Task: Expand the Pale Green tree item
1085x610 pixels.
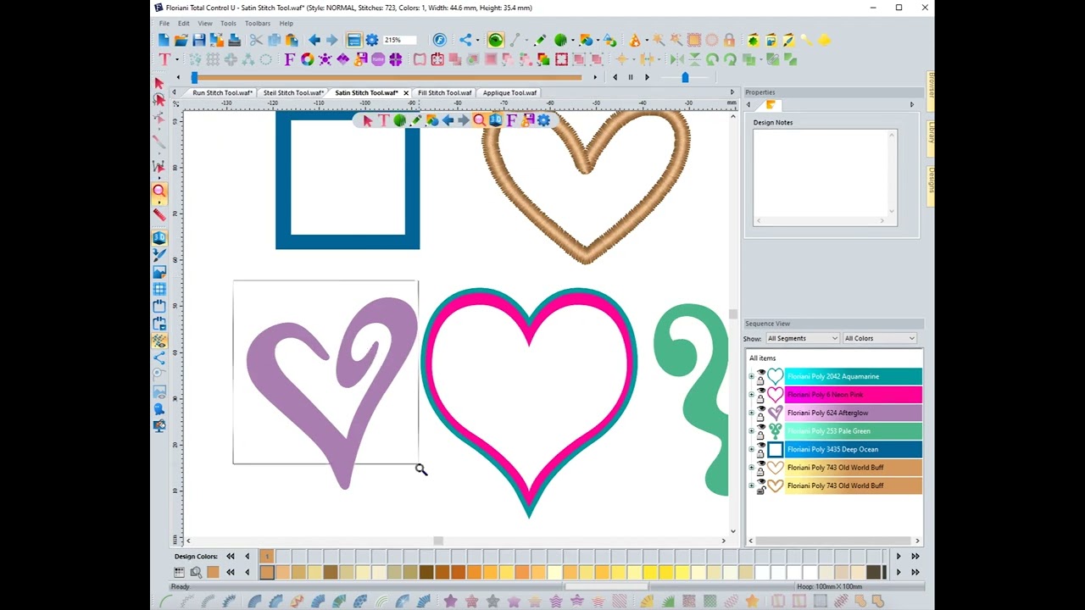Action: (x=751, y=430)
